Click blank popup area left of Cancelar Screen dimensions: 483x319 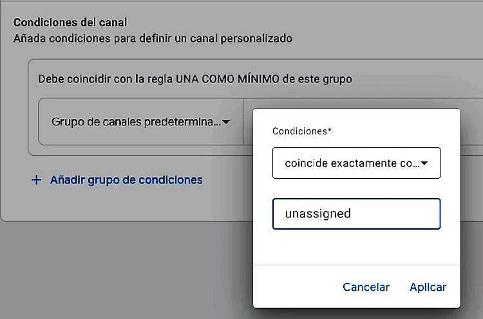point(296,287)
